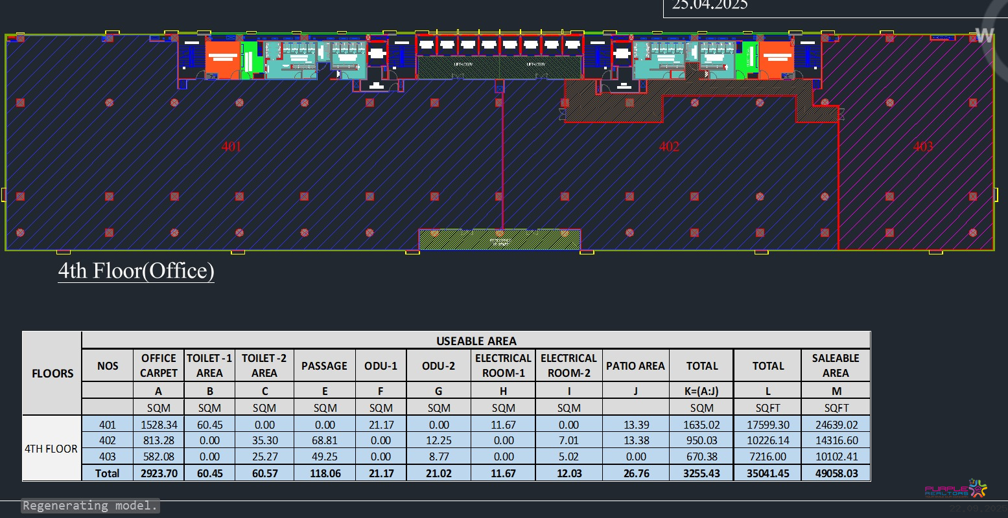The height and width of the screenshot is (518, 1008).
Task: Click the USEABLE AREA table header
Action: point(476,341)
